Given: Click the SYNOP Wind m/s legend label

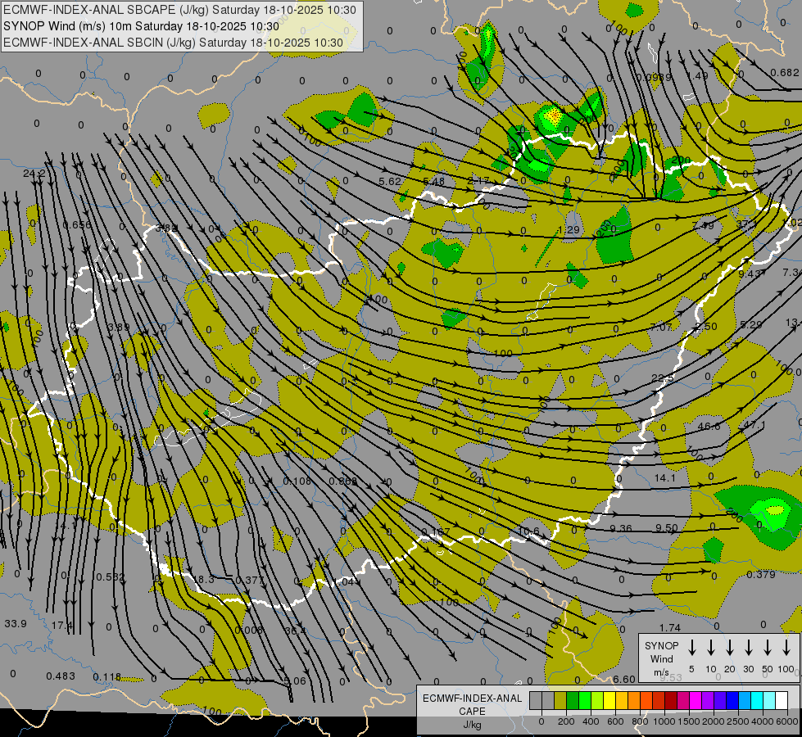Looking at the screenshot, I should click(661, 658).
